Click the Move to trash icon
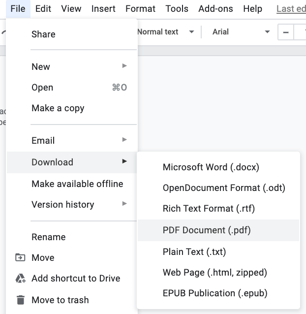306x314 pixels. click(x=20, y=300)
